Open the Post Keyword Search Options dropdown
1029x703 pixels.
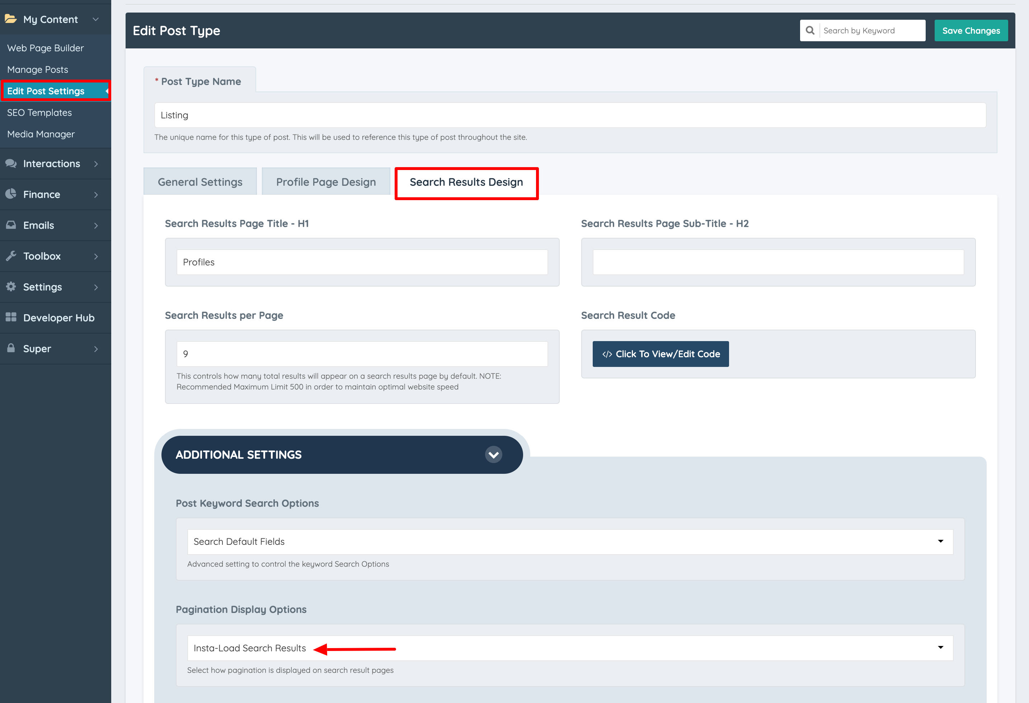(570, 541)
